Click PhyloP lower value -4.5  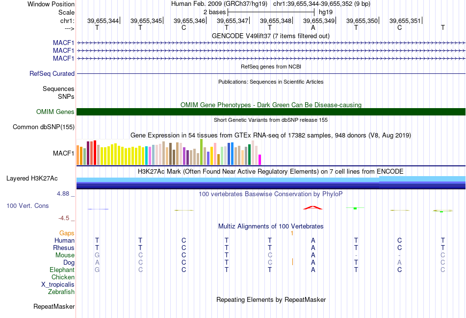(x=64, y=218)
